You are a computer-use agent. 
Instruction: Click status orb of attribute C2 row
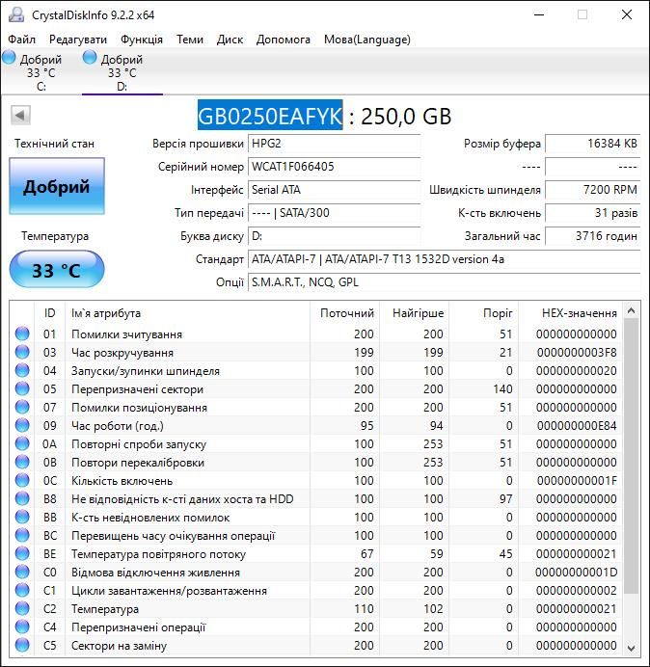[x=22, y=609]
